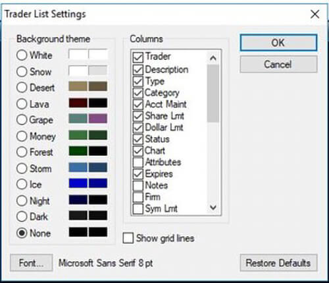The height and width of the screenshot is (283, 329).
Task: Enable the Sym Lmt column
Action: point(138,208)
